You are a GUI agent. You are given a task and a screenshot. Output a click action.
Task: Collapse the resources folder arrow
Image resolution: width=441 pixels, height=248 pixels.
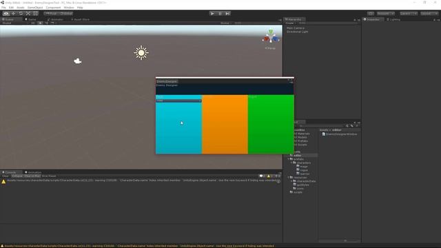(289, 178)
